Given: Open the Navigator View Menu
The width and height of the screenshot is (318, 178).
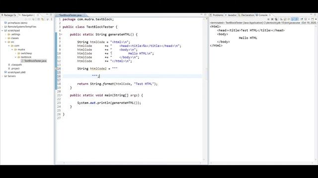Looking at the screenshot, I should pos(51,19).
